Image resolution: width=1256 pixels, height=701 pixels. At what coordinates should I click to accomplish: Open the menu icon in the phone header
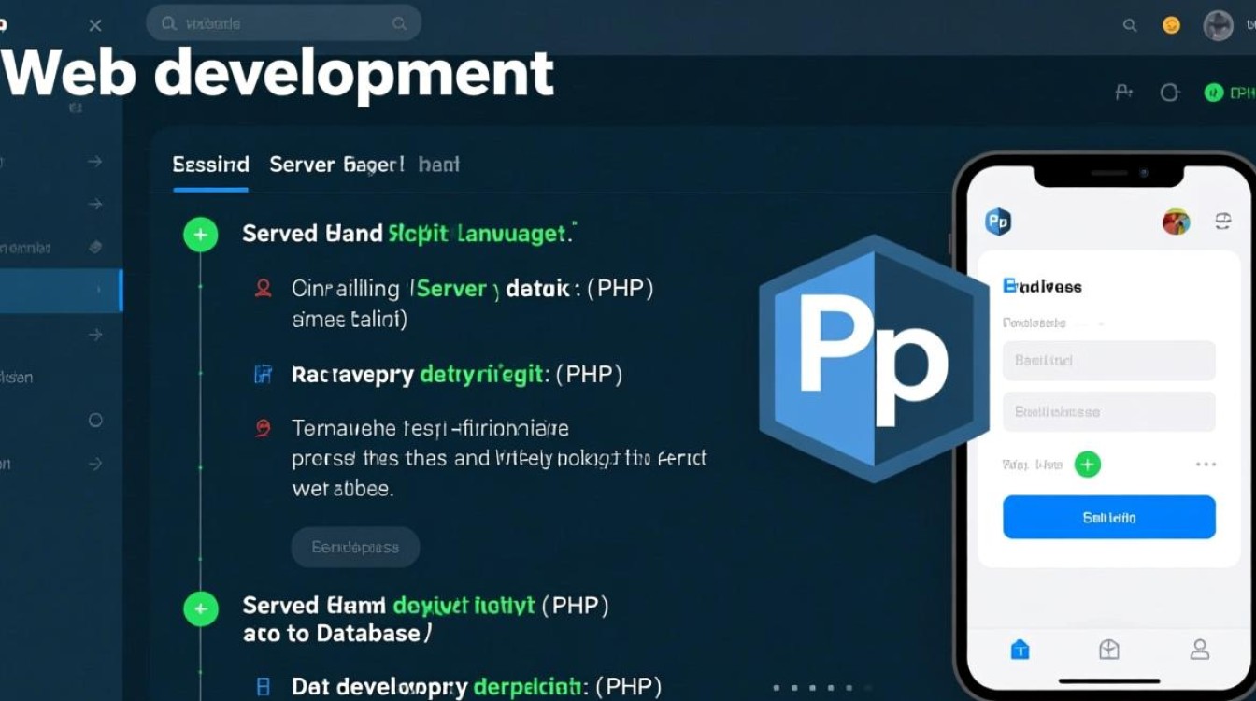(1222, 222)
